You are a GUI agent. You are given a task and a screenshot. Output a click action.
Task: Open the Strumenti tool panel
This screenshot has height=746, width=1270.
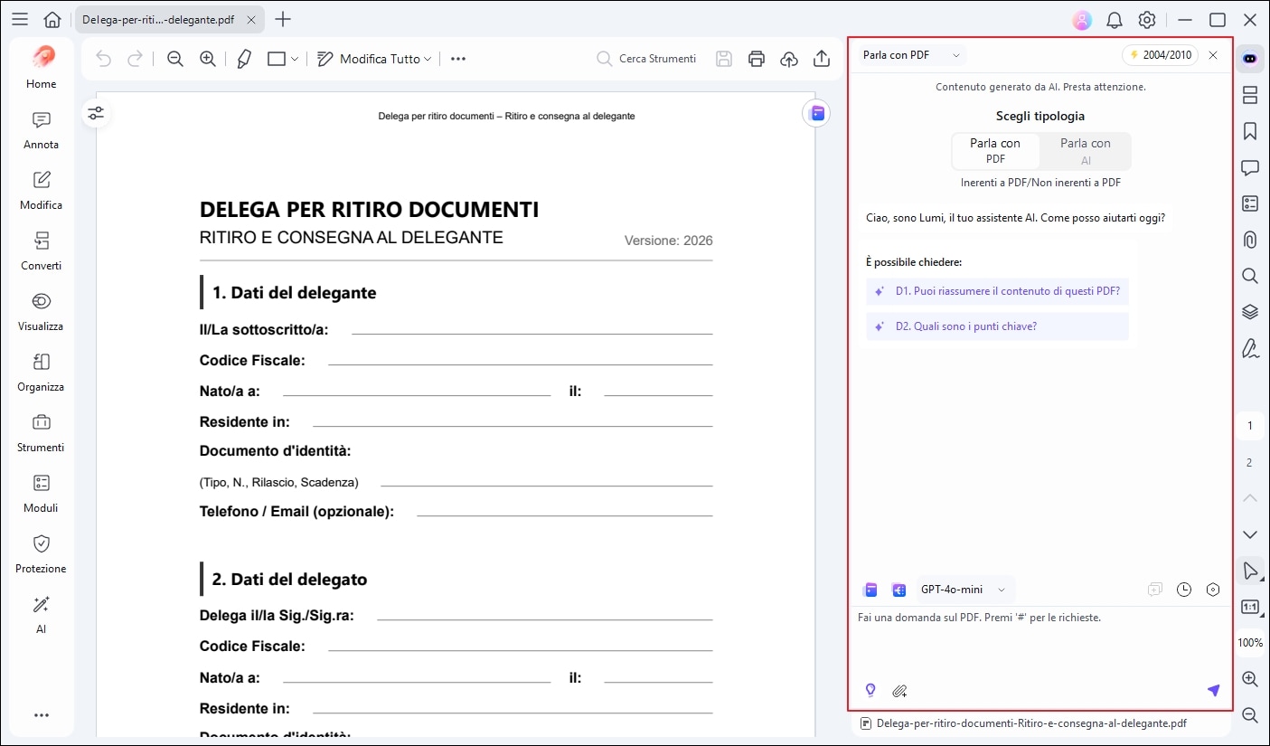[x=42, y=433]
